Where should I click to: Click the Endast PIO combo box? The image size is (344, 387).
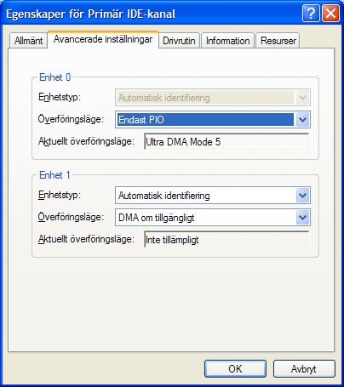coord(213,120)
